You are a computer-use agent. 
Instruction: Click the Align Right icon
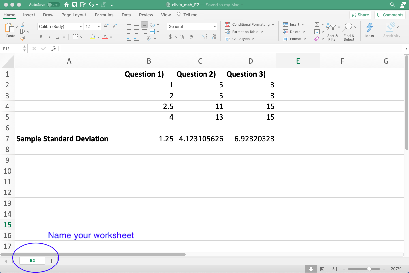(x=144, y=32)
